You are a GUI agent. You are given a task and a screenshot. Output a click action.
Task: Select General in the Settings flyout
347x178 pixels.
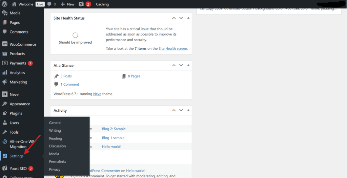[x=55, y=123]
